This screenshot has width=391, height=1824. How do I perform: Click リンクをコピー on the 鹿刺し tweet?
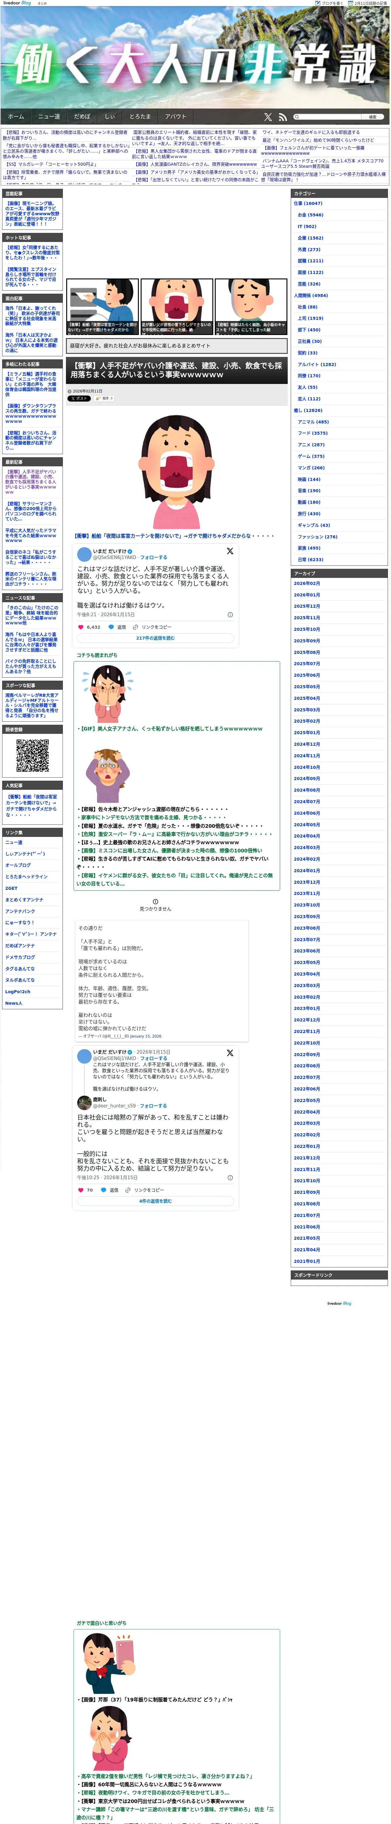pos(144,1190)
